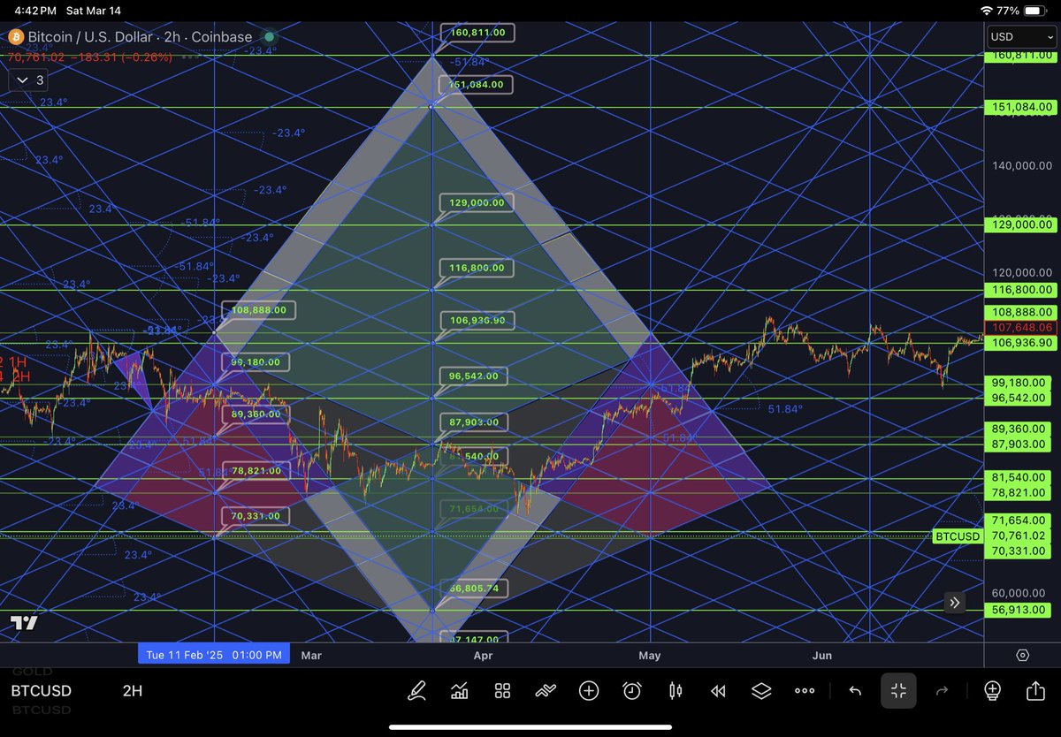Screen dimensions: 1061x737
Task: Open the multi-chart layout grid icon
Action: (502, 691)
